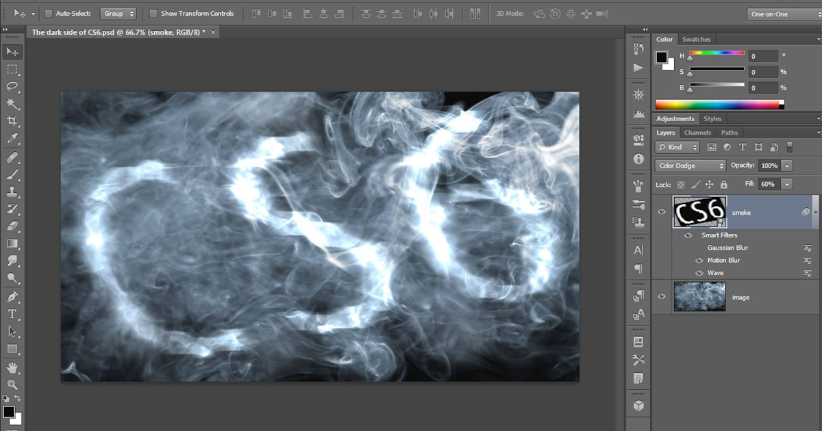
Task: Switch to the Swatches tab
Action: (696, 39)
